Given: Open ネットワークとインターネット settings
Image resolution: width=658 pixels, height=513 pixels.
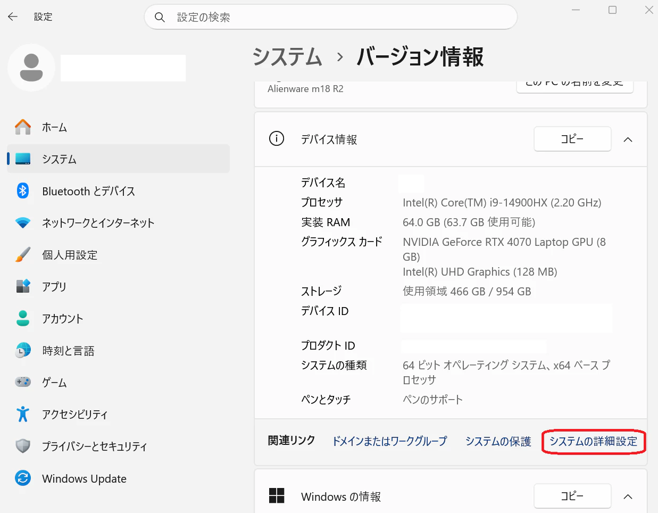Looking at the screenshot, I should pyautogui.click(x=118, y=223).
